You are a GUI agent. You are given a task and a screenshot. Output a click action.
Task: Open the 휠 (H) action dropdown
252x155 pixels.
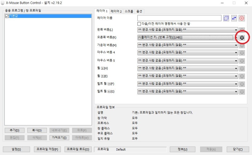click(x=188, y=68)
